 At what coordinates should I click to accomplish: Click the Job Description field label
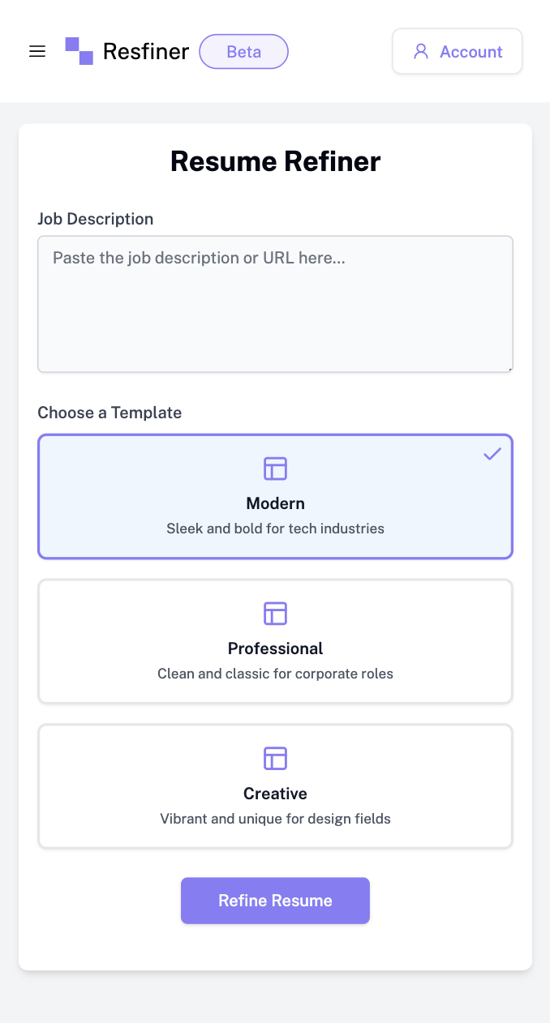(x=96, y=219)
